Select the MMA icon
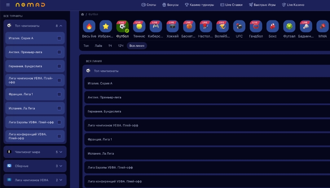 click(x=323, y=26)
